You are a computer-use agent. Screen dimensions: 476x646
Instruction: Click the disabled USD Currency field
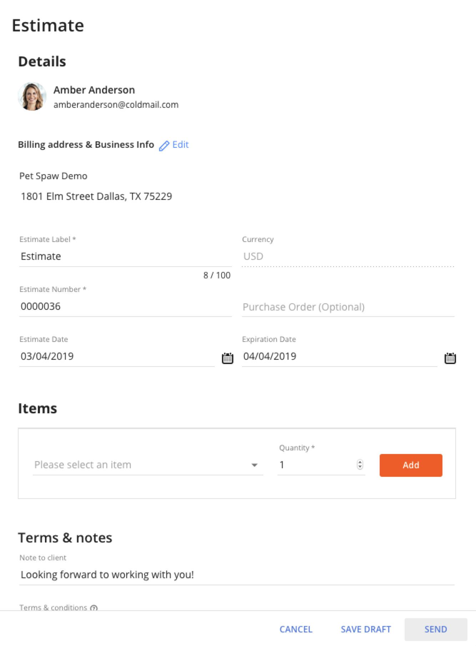[348, 257]
